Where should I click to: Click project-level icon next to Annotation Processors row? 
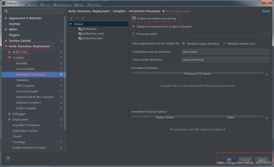pos(61,74)
